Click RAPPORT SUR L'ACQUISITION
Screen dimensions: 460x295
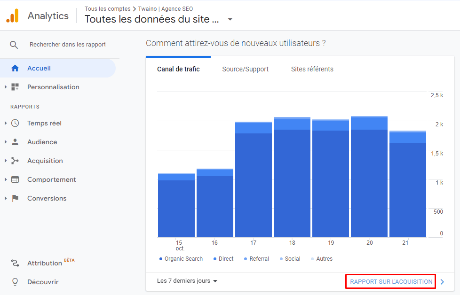390,281
